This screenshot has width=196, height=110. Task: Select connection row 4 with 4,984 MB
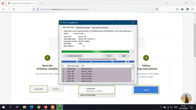[96, 76]
